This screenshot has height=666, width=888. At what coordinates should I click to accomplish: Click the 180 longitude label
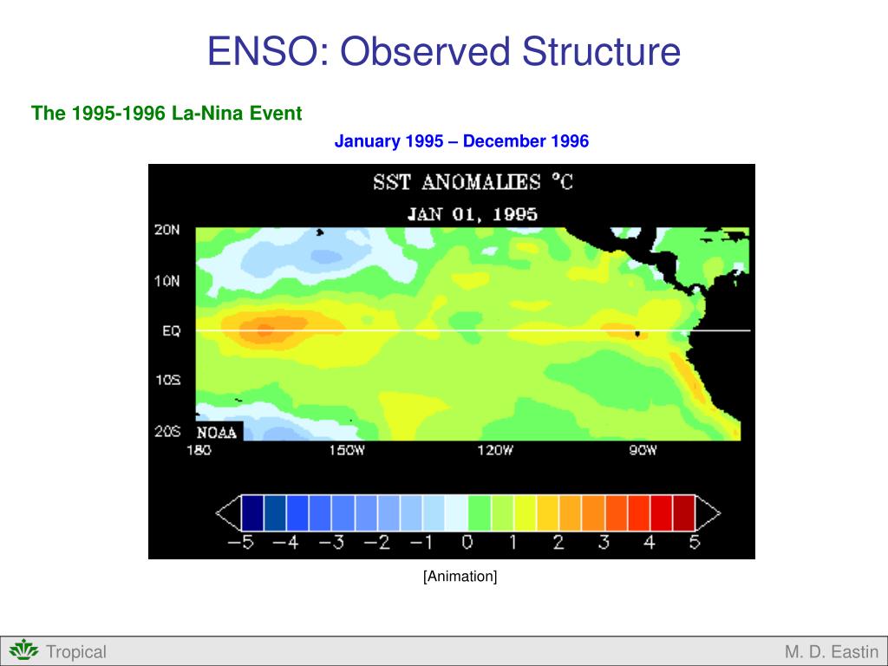coord(199,450)
